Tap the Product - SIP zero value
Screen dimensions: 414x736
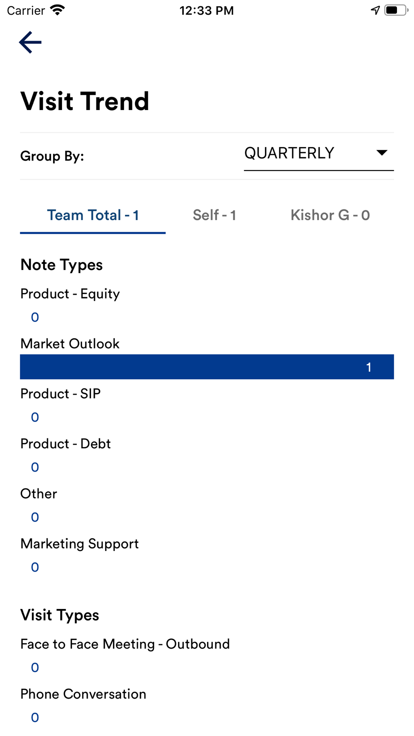(35, 417)
